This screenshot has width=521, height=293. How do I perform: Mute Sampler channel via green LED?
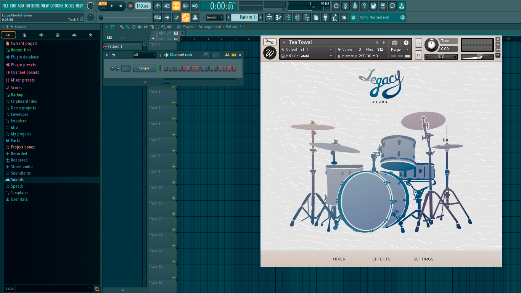tap(108, 68)
